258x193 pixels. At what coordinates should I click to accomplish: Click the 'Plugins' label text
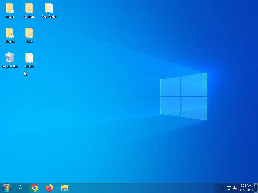click(x=10, y=41)
